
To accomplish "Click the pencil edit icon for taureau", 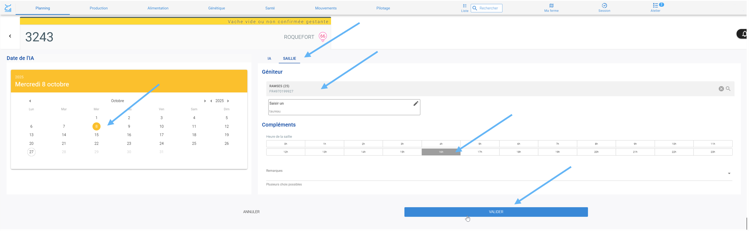I will point(415,103).
